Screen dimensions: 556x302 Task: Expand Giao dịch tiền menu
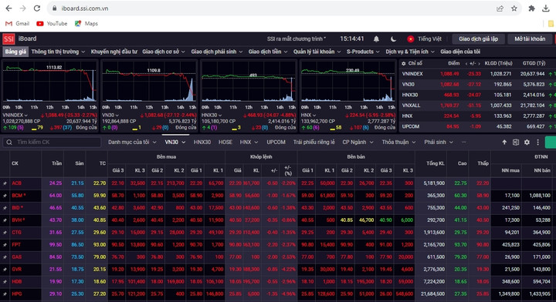click(x=268, y=52)
